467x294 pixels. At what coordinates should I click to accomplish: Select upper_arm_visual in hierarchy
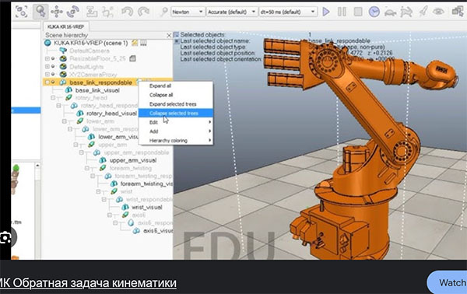point(133,160)
